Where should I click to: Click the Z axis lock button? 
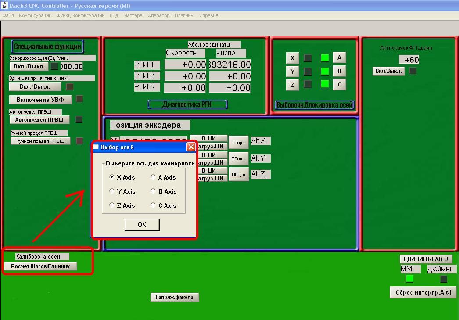292,85
